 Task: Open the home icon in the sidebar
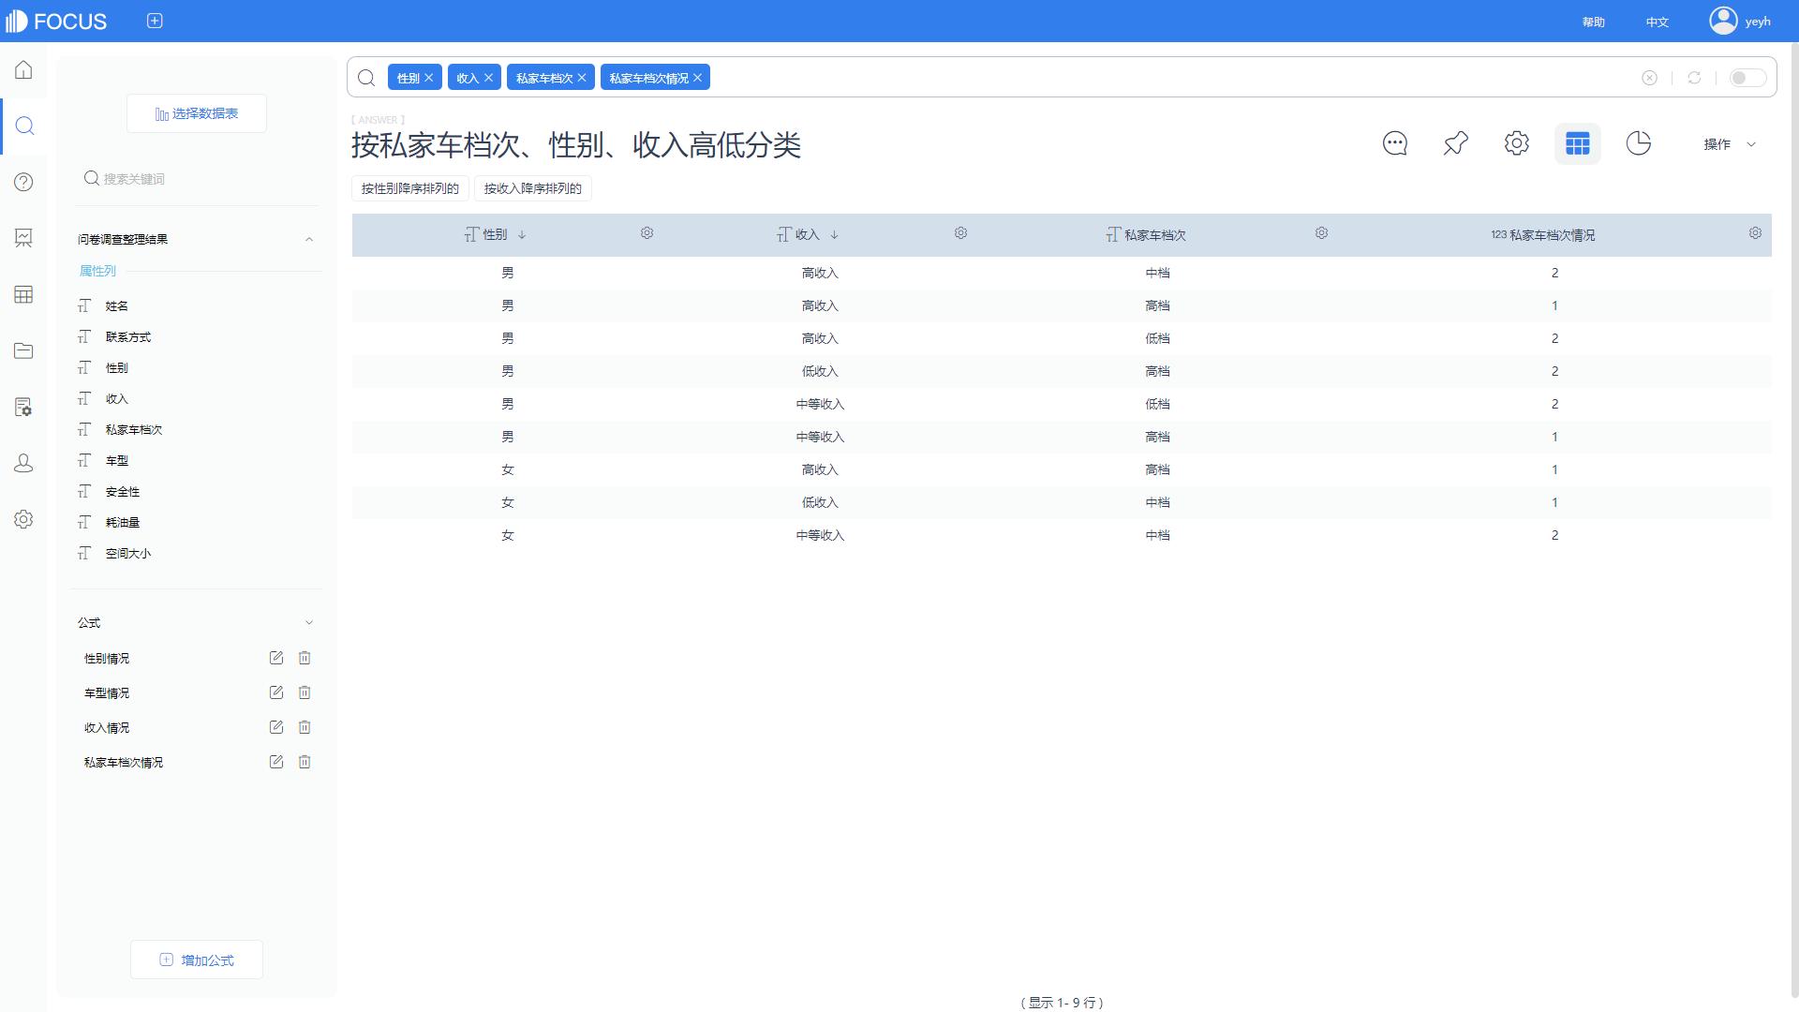23,69
